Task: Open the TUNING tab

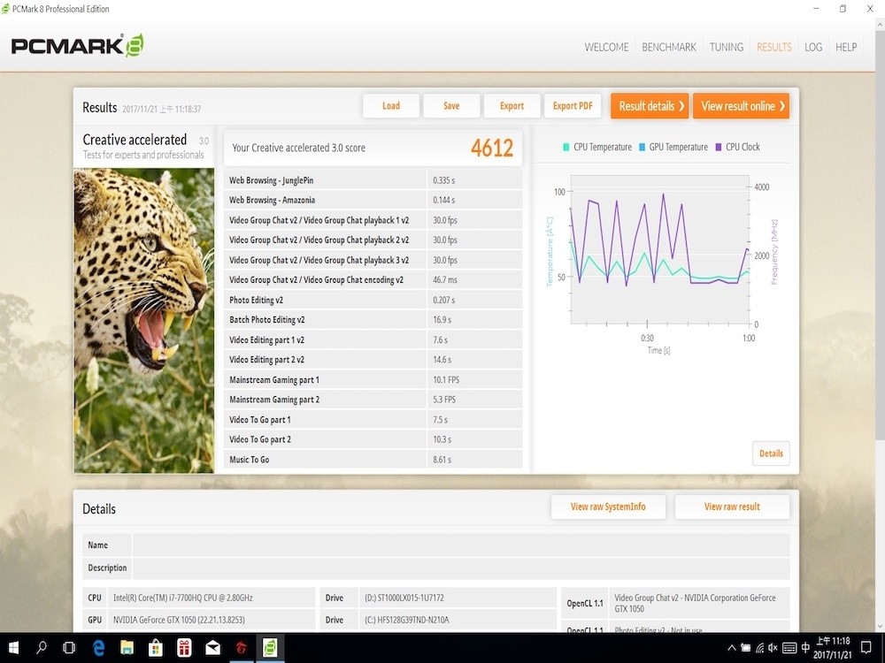Action: (x=726, y=47)
